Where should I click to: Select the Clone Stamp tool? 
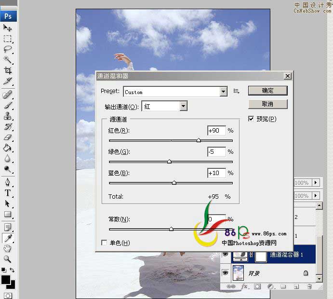(8, 116)
